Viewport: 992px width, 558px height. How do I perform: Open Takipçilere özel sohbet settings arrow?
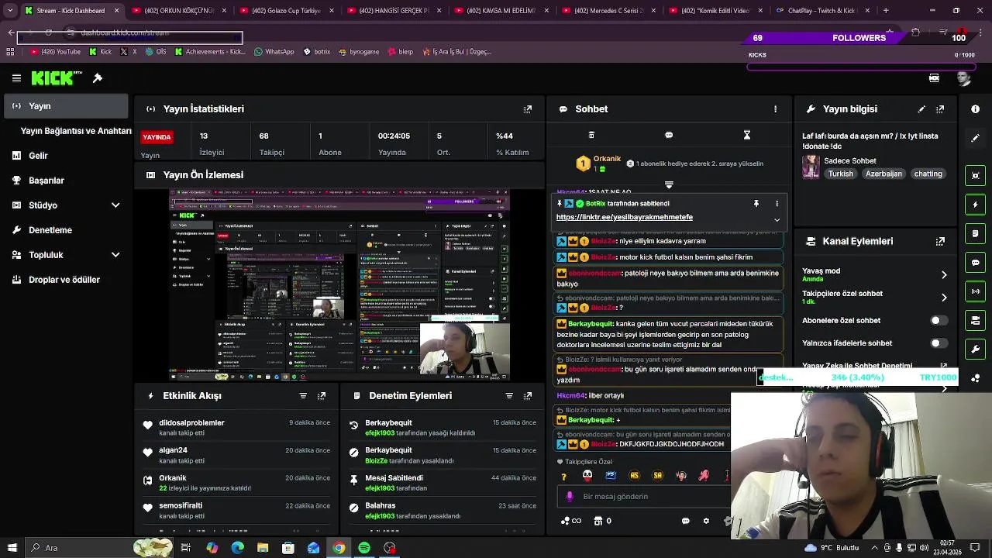point(944,298)
